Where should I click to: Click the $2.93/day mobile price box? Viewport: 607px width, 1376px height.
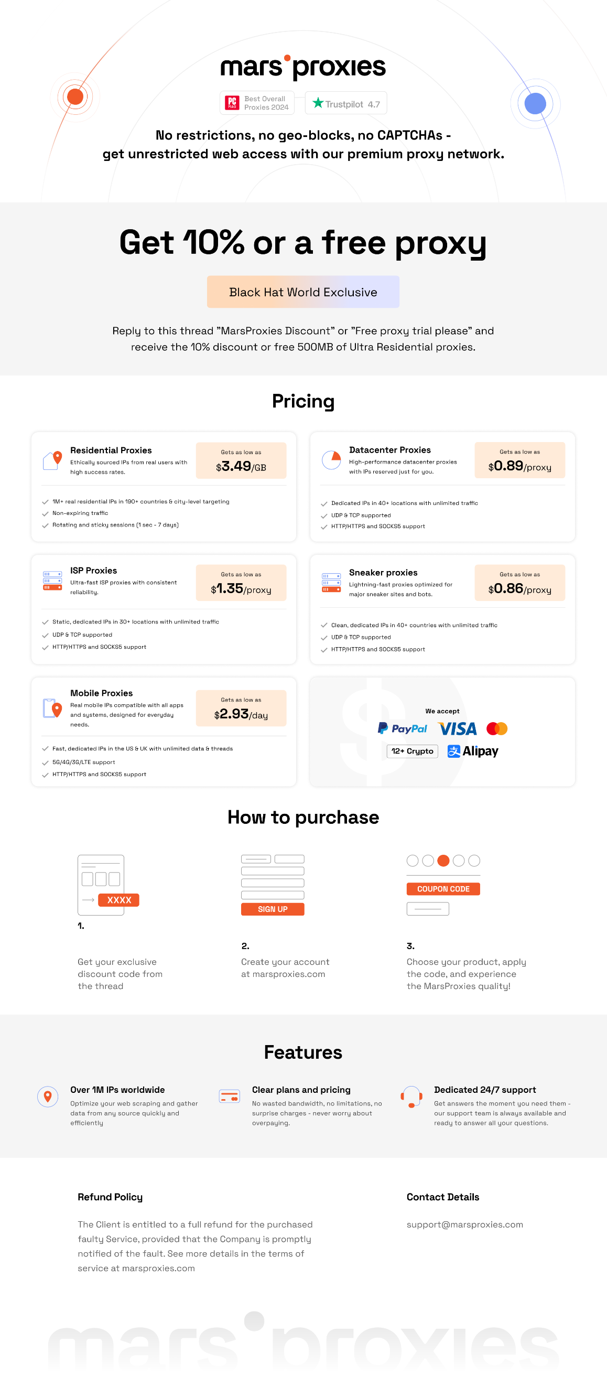(x=241, y=708)
